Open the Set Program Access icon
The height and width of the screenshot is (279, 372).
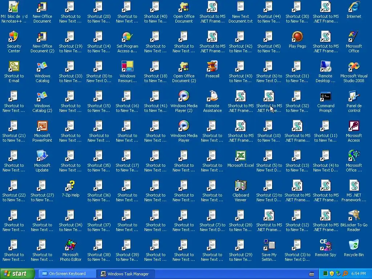coord(127,41)
